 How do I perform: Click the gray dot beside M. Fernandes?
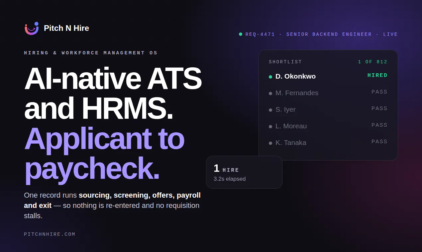[x=270, y=94]
